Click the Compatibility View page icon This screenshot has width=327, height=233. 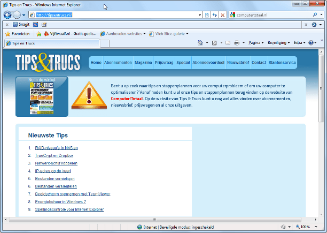pyautogui.click(x=207, y=15)
